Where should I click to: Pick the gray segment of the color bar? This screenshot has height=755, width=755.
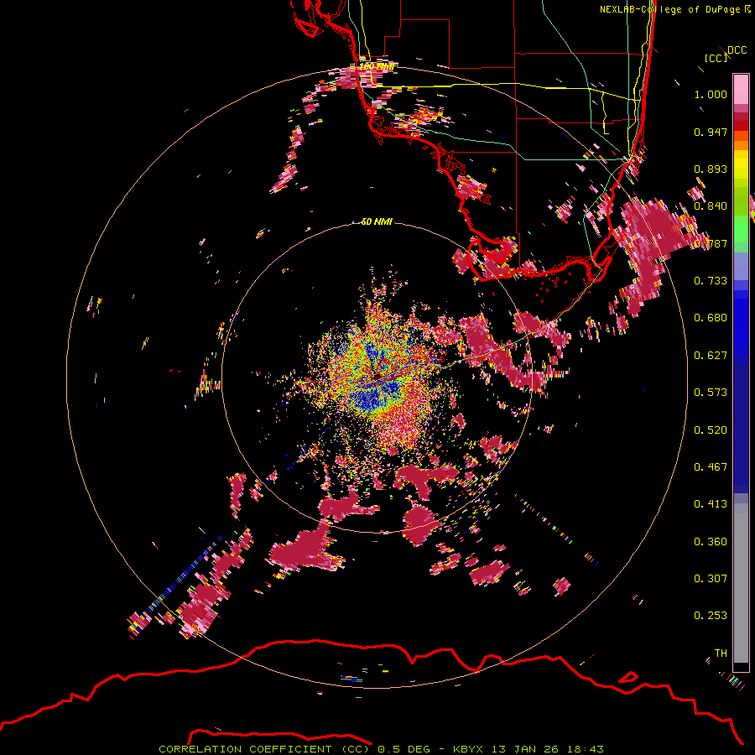click(x=741, y=583)
